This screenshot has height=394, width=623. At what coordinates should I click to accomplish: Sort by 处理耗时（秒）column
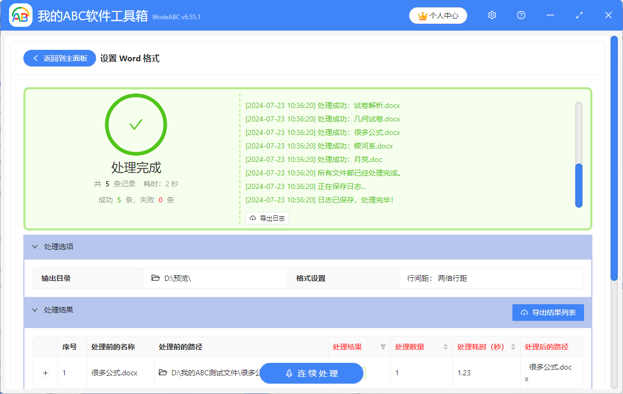click(x=513, y=347)
